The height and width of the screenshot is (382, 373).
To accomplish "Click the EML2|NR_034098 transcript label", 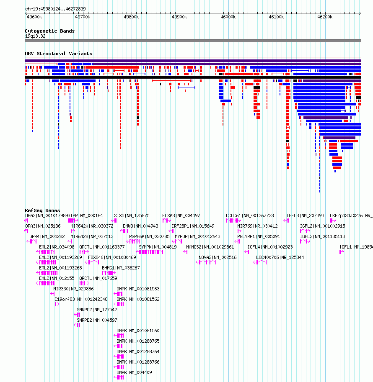I will tap(57, 247).
